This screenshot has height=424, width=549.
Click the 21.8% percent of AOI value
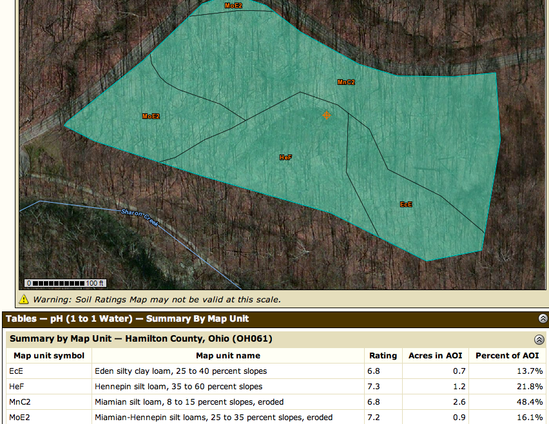coord(530,387)
